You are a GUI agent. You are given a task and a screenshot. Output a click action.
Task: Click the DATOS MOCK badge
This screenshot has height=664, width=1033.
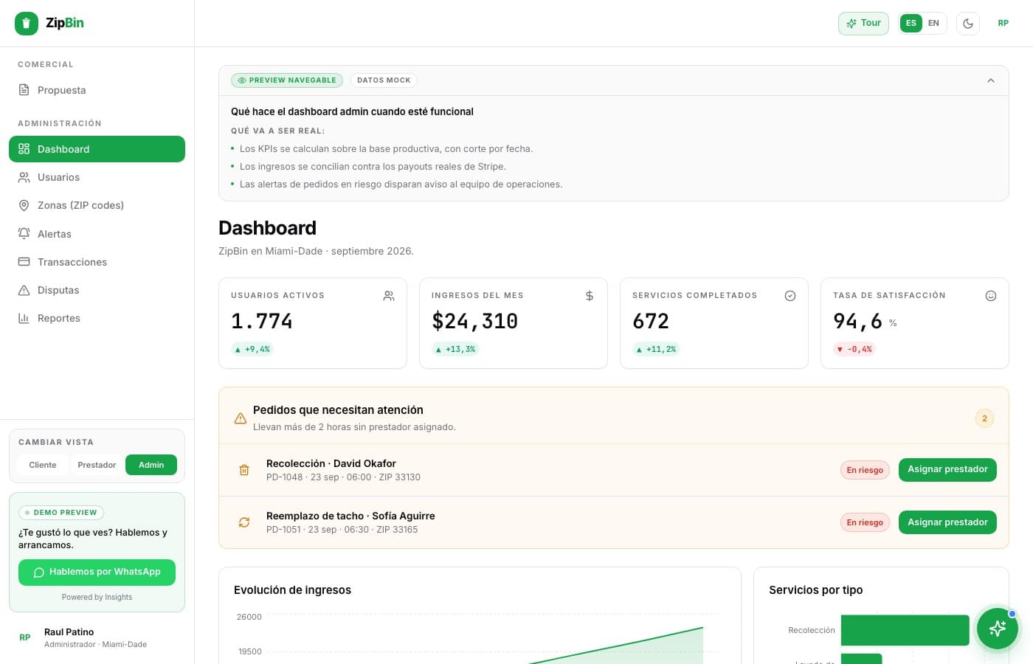tap(384, 80)
